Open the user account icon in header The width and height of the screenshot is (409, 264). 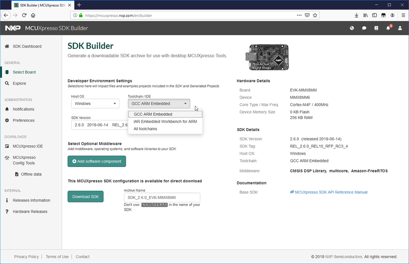pos(400,28)
